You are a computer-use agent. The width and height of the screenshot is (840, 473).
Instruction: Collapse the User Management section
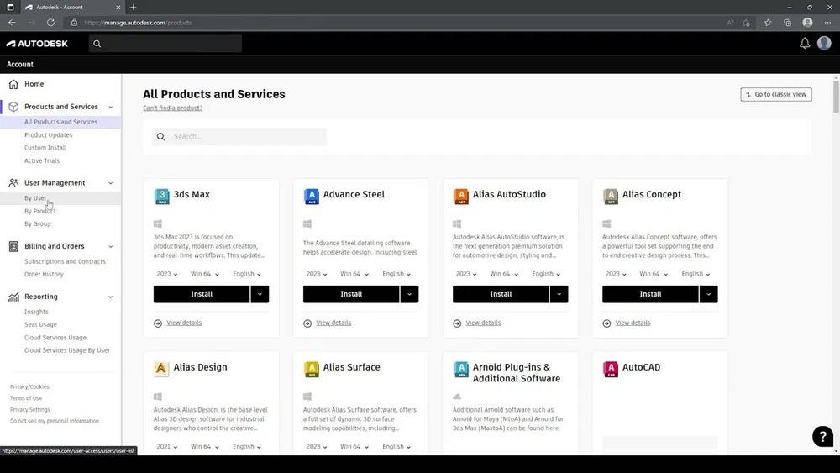[110, 183]
